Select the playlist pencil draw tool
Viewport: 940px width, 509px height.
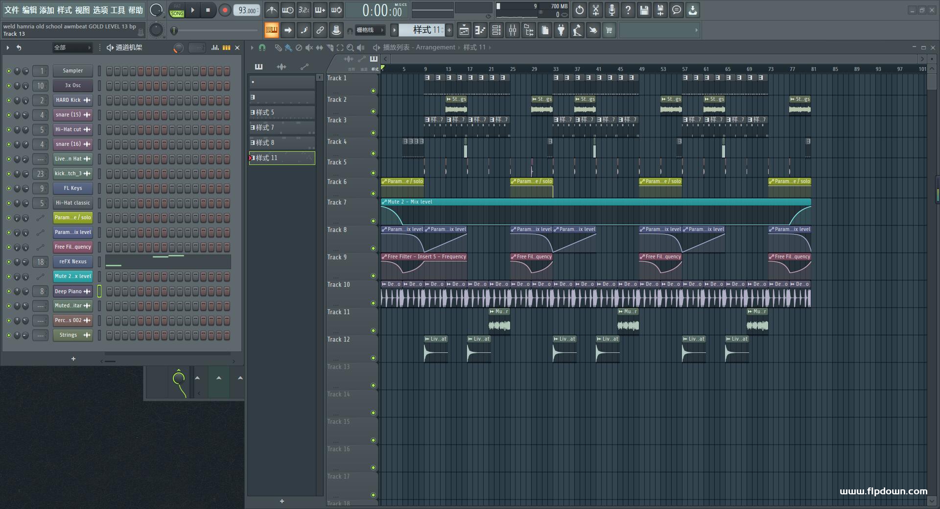(x=278, y=47)
